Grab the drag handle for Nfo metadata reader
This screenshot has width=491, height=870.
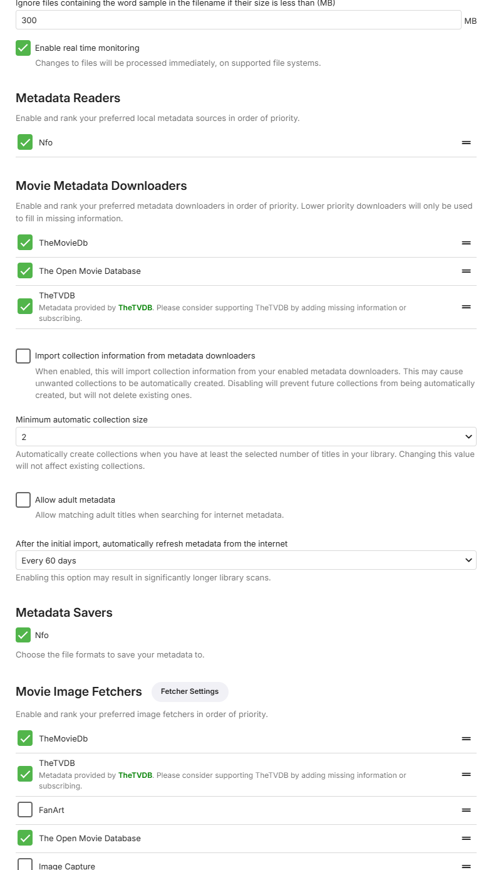(x=466, y=143)
